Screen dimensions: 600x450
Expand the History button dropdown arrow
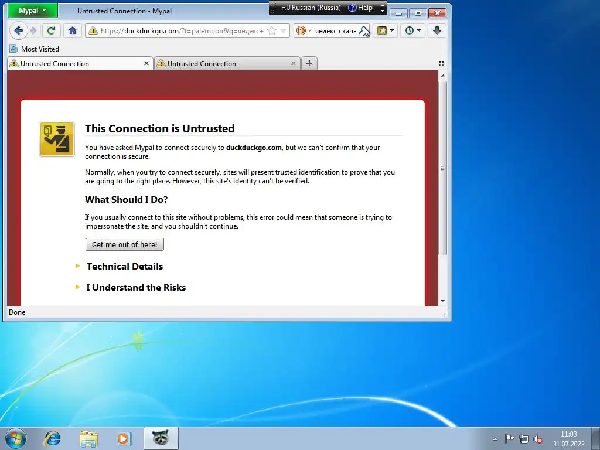click(x=419, y=30)
